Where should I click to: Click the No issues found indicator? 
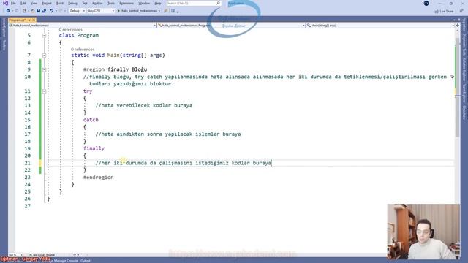tap(42, 255)
